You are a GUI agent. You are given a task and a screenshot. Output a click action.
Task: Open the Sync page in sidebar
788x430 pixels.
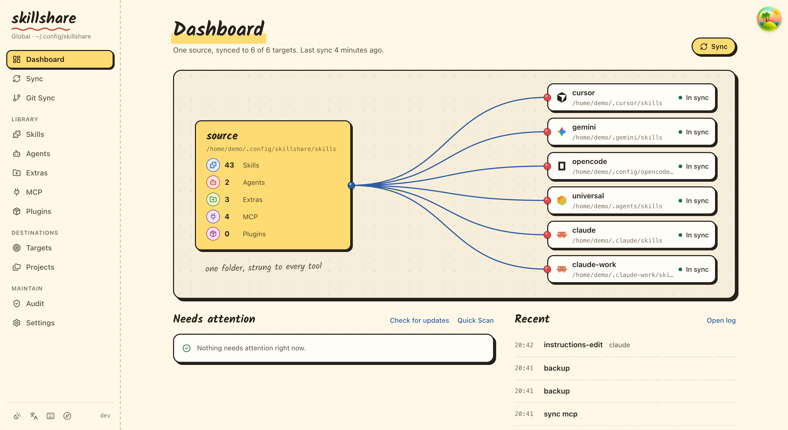pos(60,79)
